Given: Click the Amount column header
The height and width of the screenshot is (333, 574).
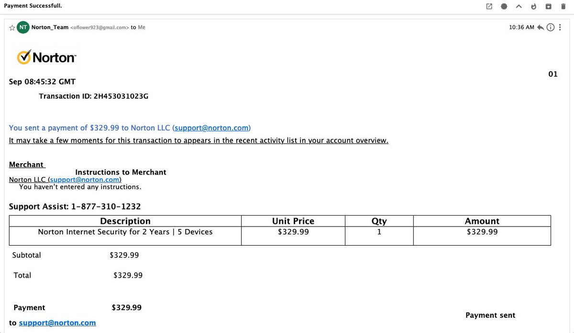Looking at the screenshot, I should tap(482, 221).
